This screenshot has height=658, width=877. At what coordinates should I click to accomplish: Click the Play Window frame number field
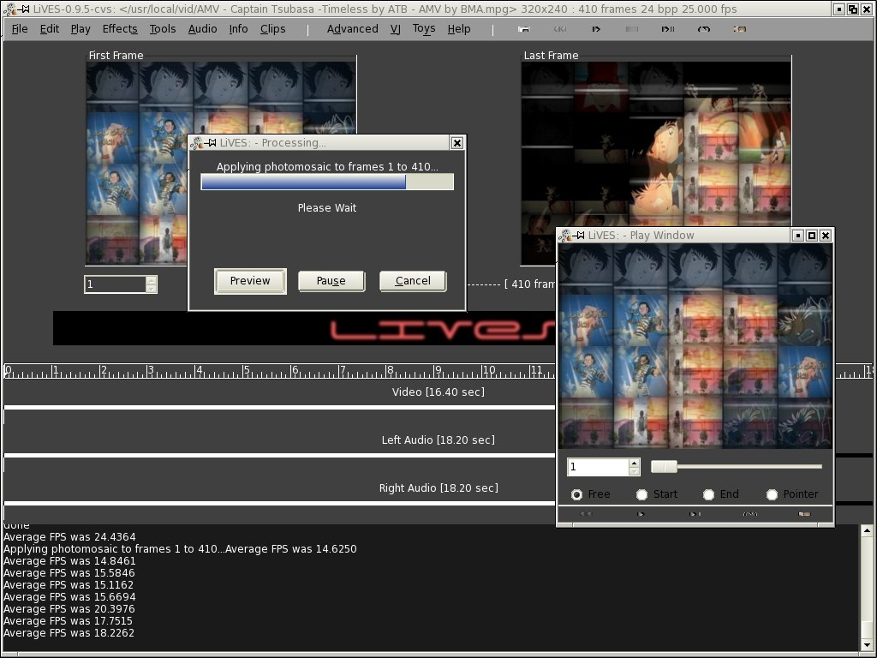(598, 467)
